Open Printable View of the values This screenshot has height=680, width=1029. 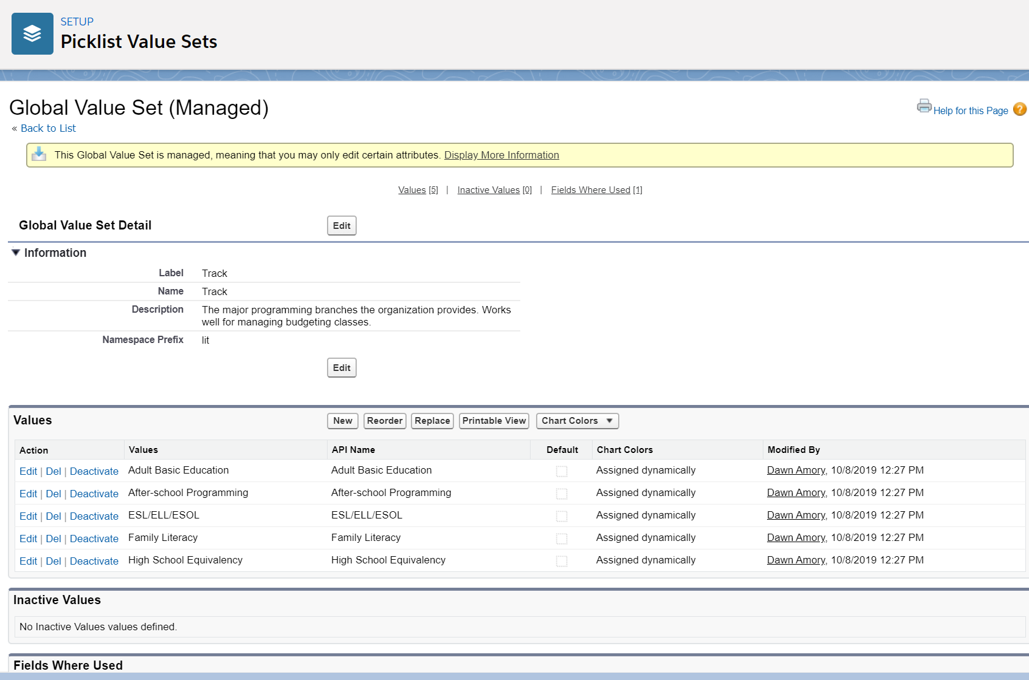[494, 421]
